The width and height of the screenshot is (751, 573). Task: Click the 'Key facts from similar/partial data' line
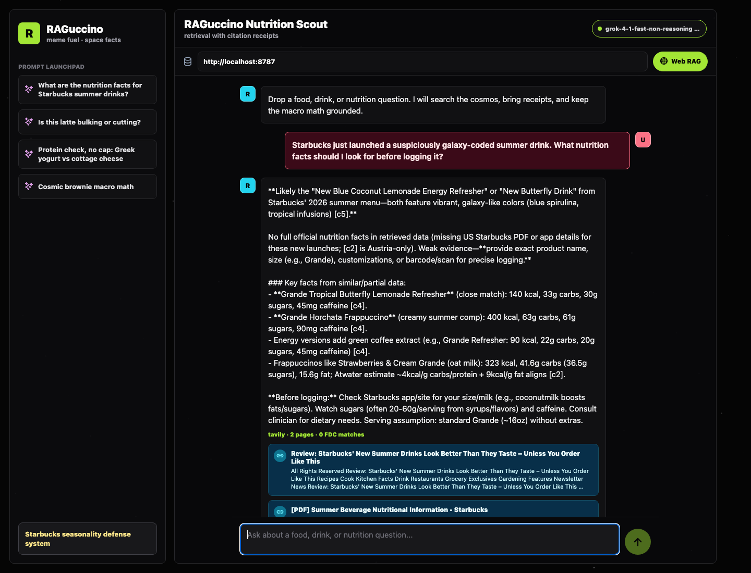(x=337, y=283)
